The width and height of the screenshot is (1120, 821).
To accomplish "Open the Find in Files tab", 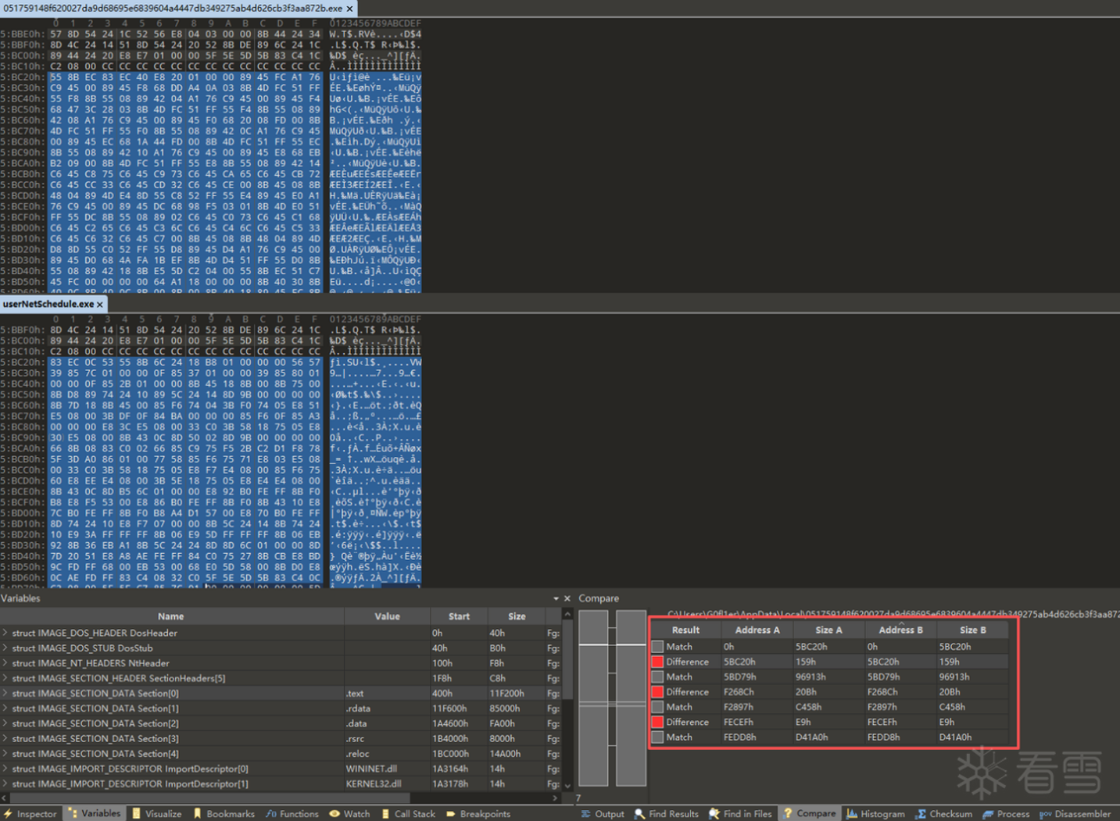I will [740, 814].
